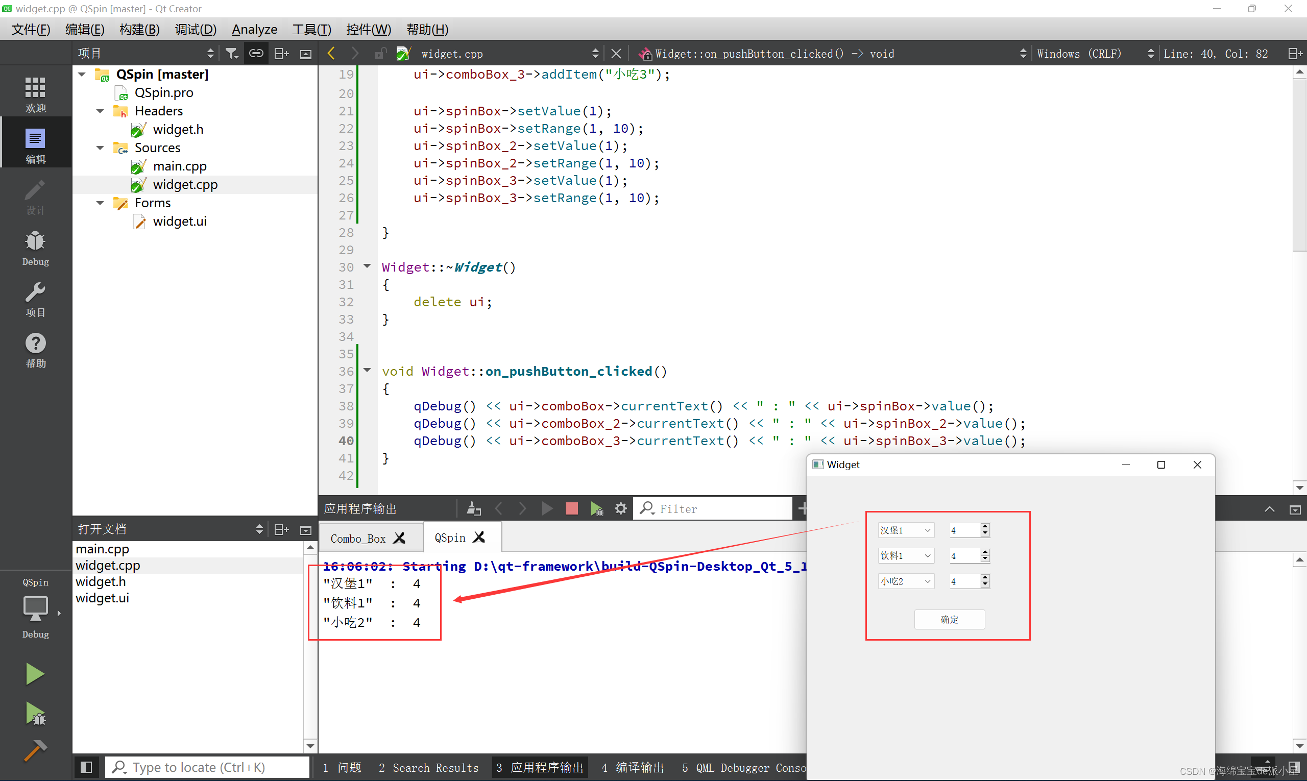The width and height of the screenshot is (1307, 781).
Task: Expand the Headers folder in project tree
Action: 101,111
